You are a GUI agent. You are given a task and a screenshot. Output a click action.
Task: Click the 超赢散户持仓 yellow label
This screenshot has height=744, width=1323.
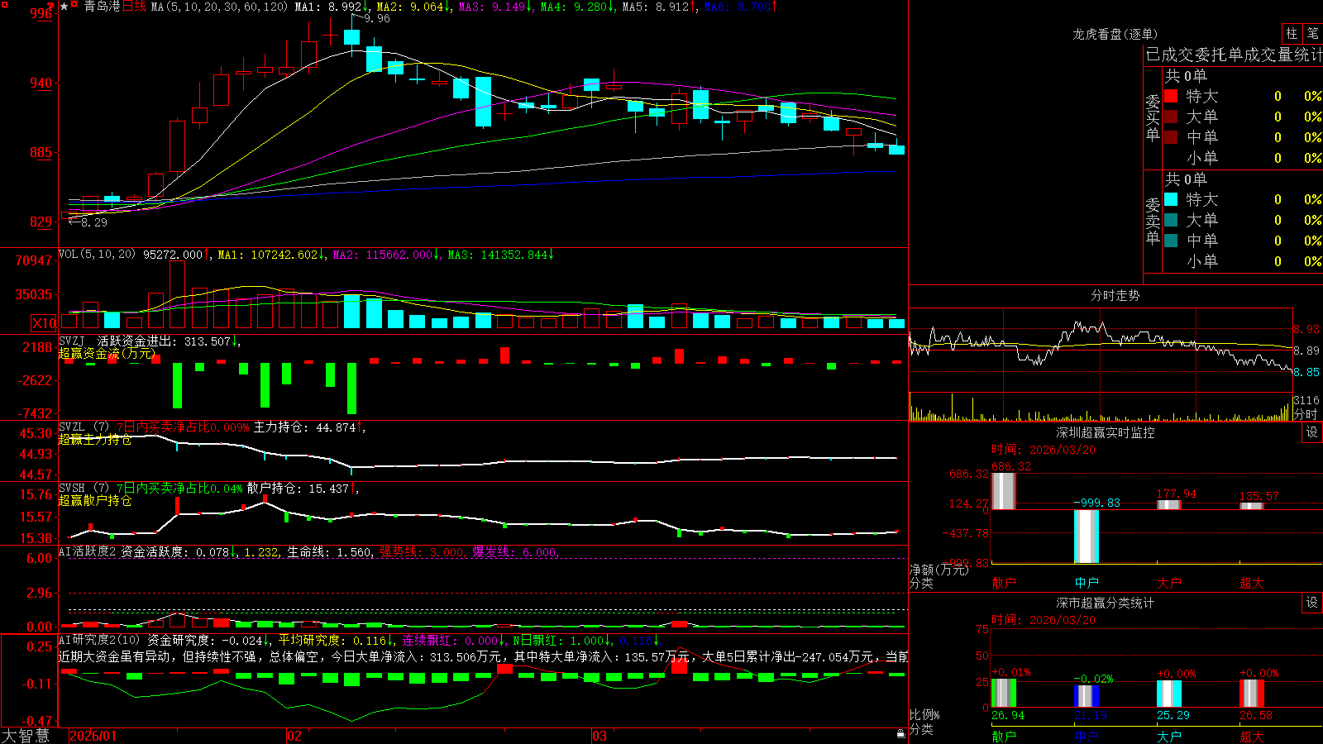[95, 500]
